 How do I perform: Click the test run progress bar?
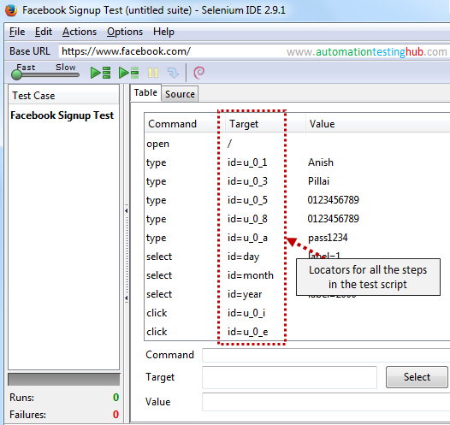coord(63,380)
